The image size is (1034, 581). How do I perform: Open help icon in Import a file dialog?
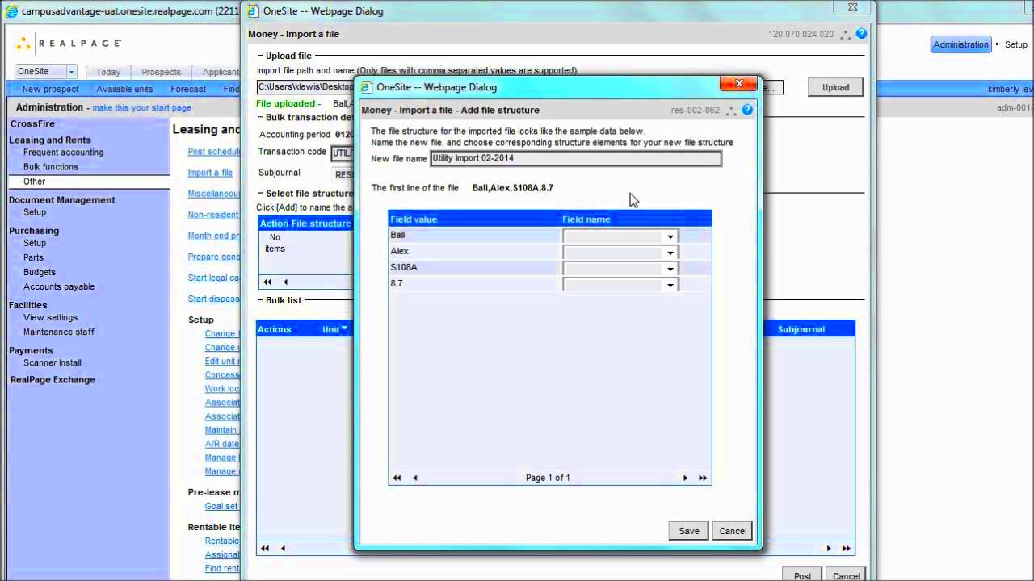(x=861, y=34)
